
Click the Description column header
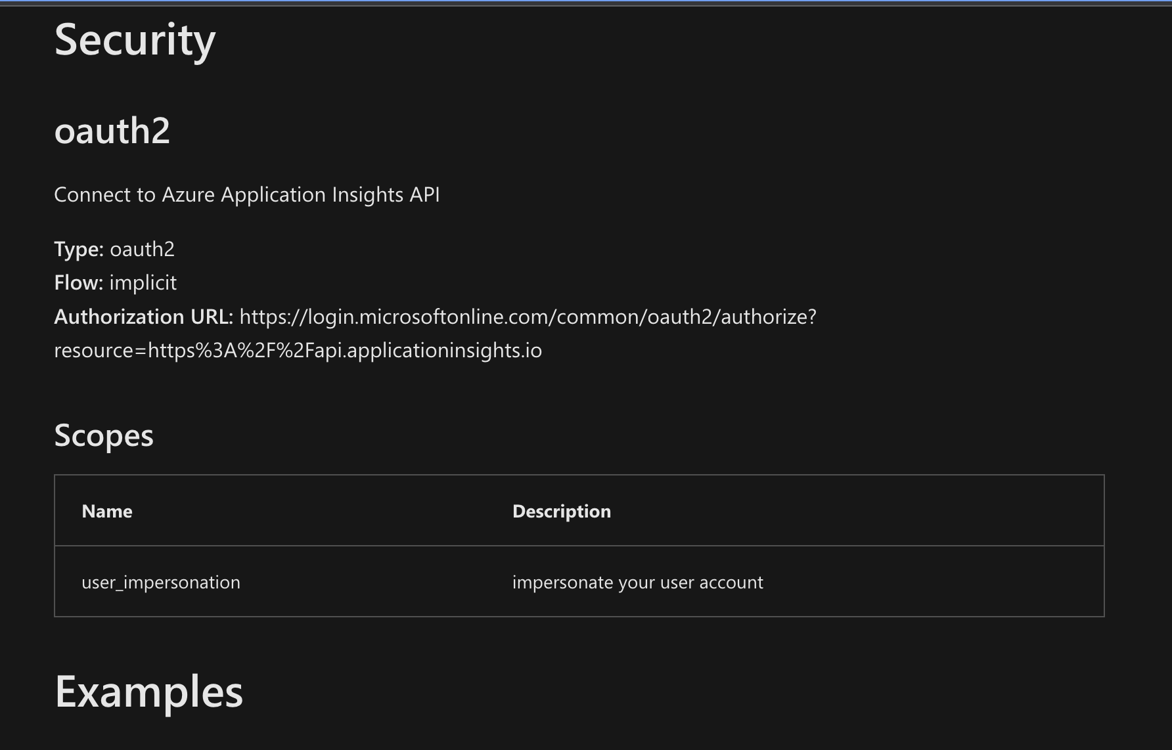(561, 511)
